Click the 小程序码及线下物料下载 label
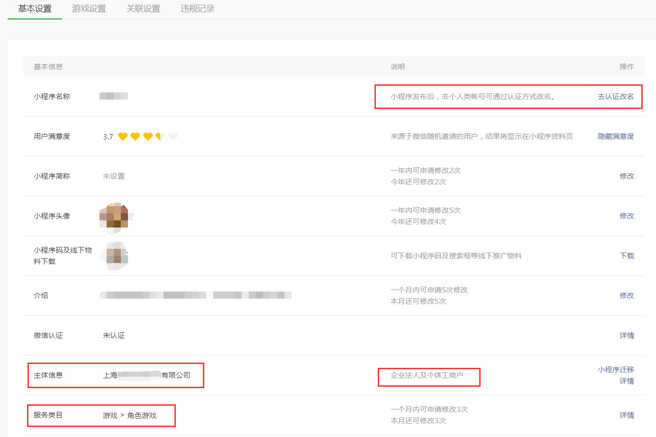The height and width of the screenshot is (437, 656). coord(63,255)
